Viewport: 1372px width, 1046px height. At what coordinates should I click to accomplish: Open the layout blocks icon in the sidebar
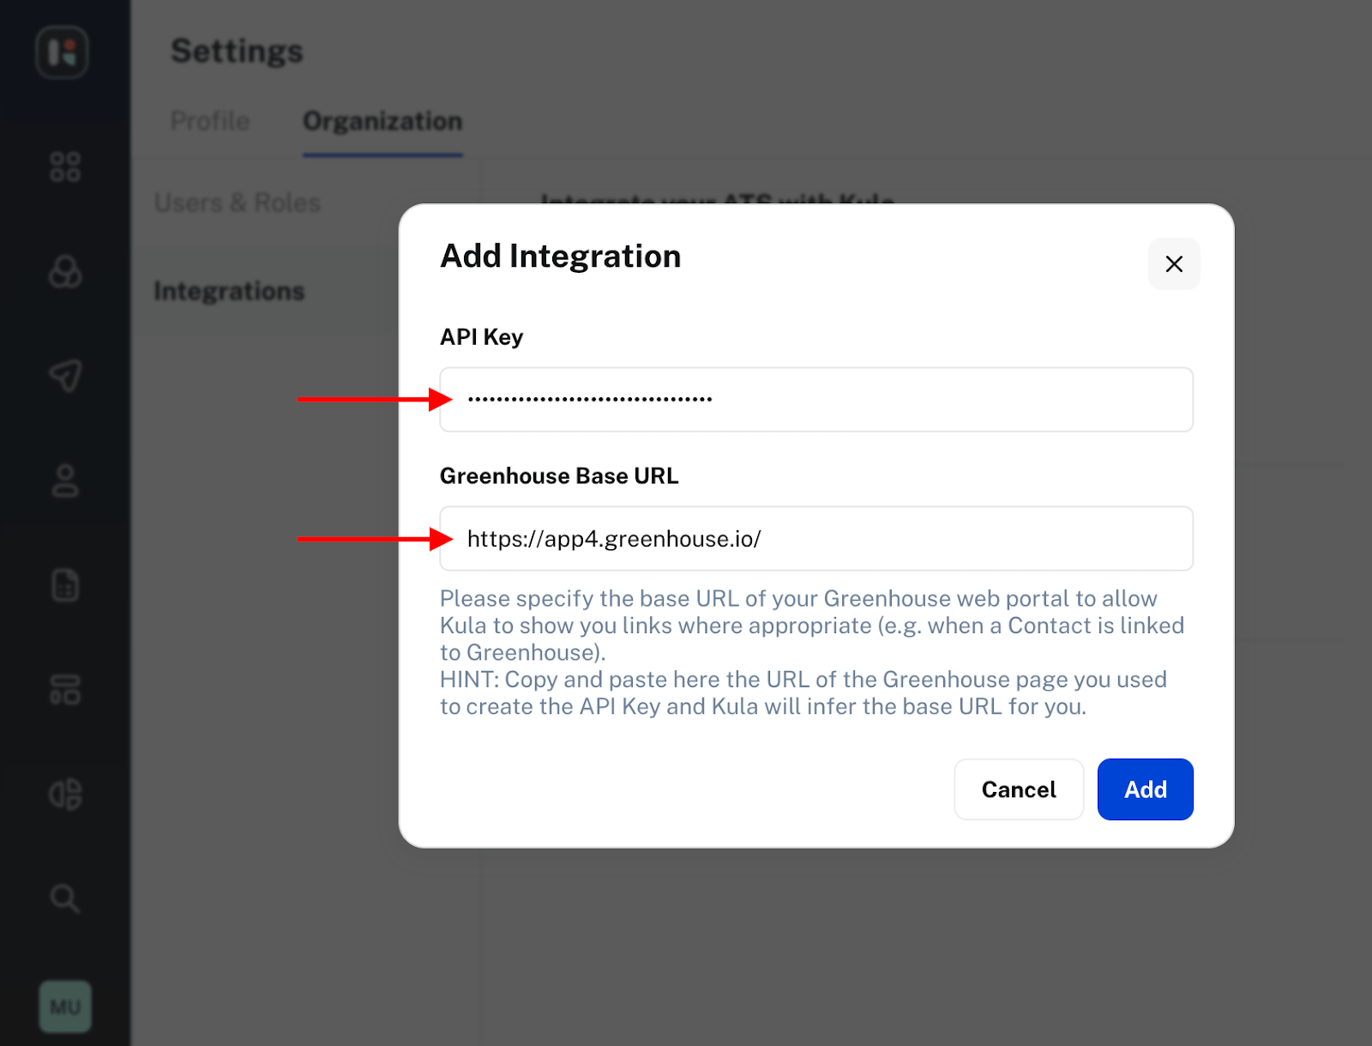(x=65, y=690)
